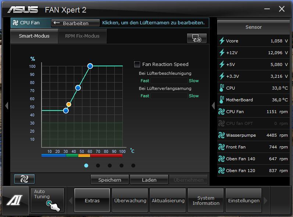The height and width of the screenshot is (217, 293).
Task: Open the fan monitor layout icon button
Action: 197,38
